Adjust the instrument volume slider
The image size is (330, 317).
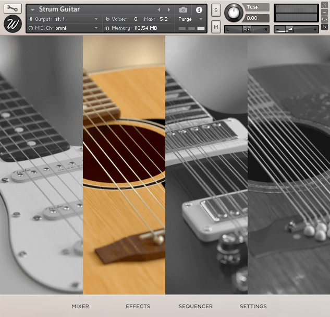pyautogui.click(x=296, y=29)
